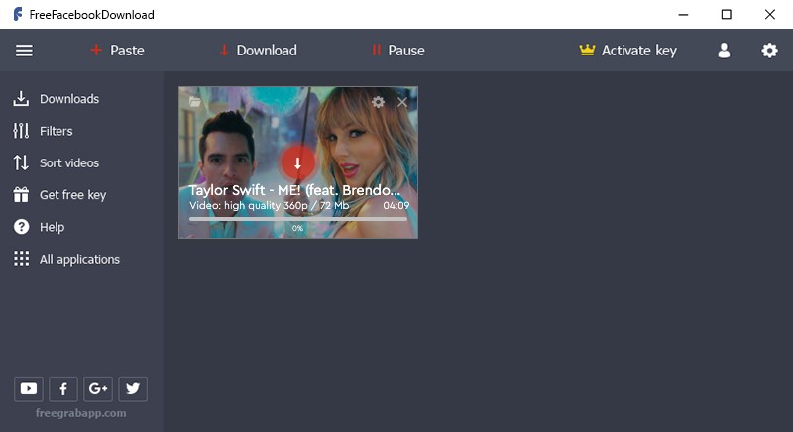Open Filters in the sidebar

click(43, 131)
